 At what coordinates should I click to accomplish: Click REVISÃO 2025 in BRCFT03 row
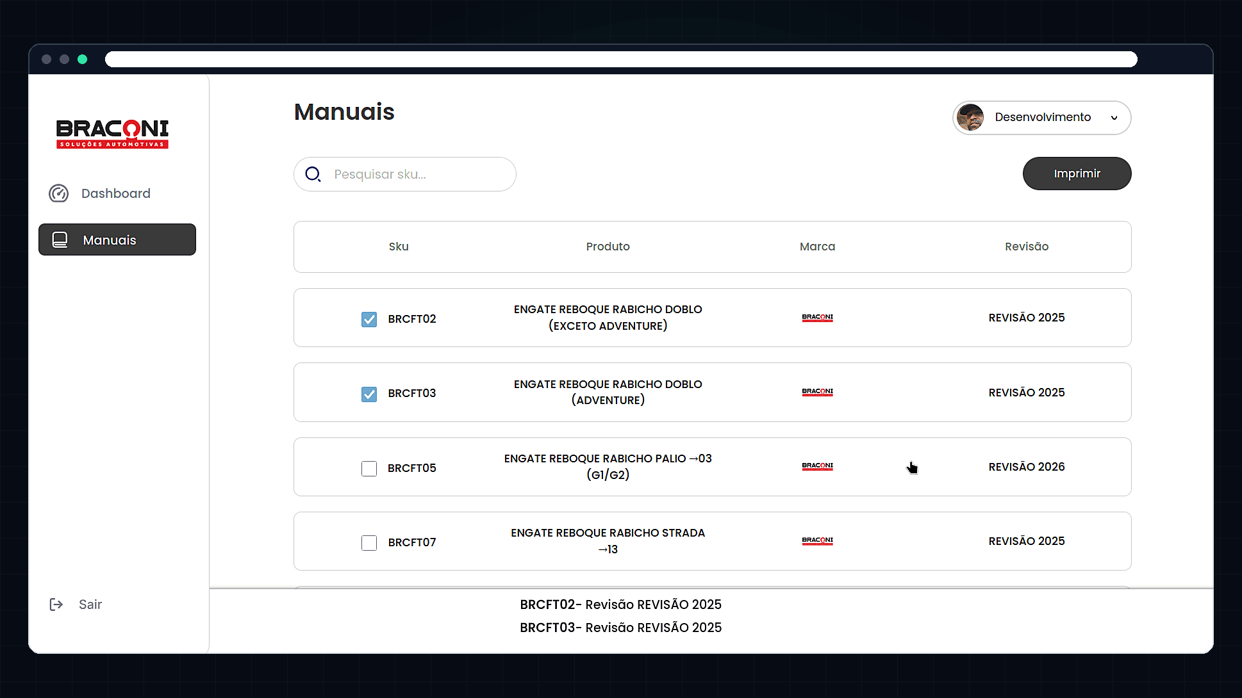pos(1027,393)
